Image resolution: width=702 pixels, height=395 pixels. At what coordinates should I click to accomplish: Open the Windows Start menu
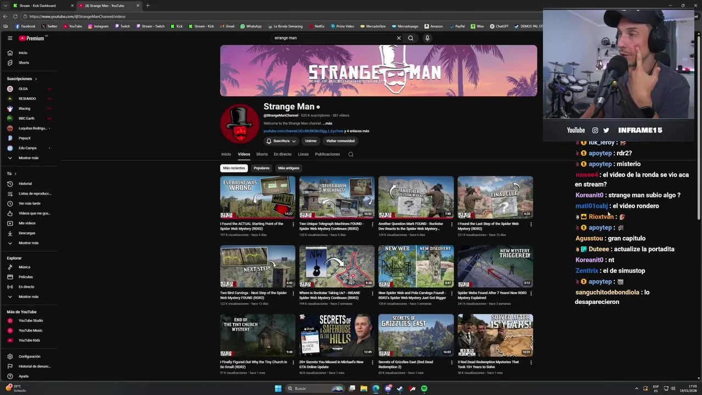pyautogui.click(x=278, y=388)
